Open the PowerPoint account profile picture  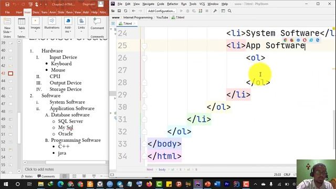coord(101,4)
